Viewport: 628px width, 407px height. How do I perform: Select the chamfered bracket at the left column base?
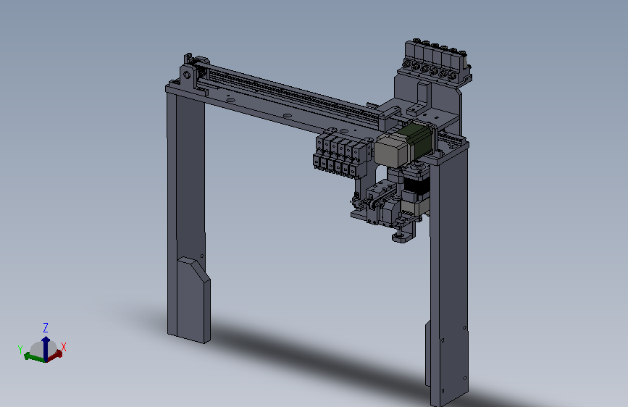pyautogui.click(x=194, y=300)
